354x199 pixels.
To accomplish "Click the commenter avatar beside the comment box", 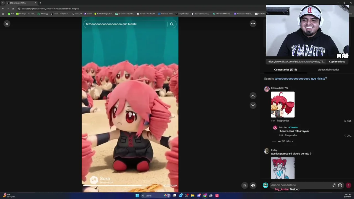I will click(265, 185).
